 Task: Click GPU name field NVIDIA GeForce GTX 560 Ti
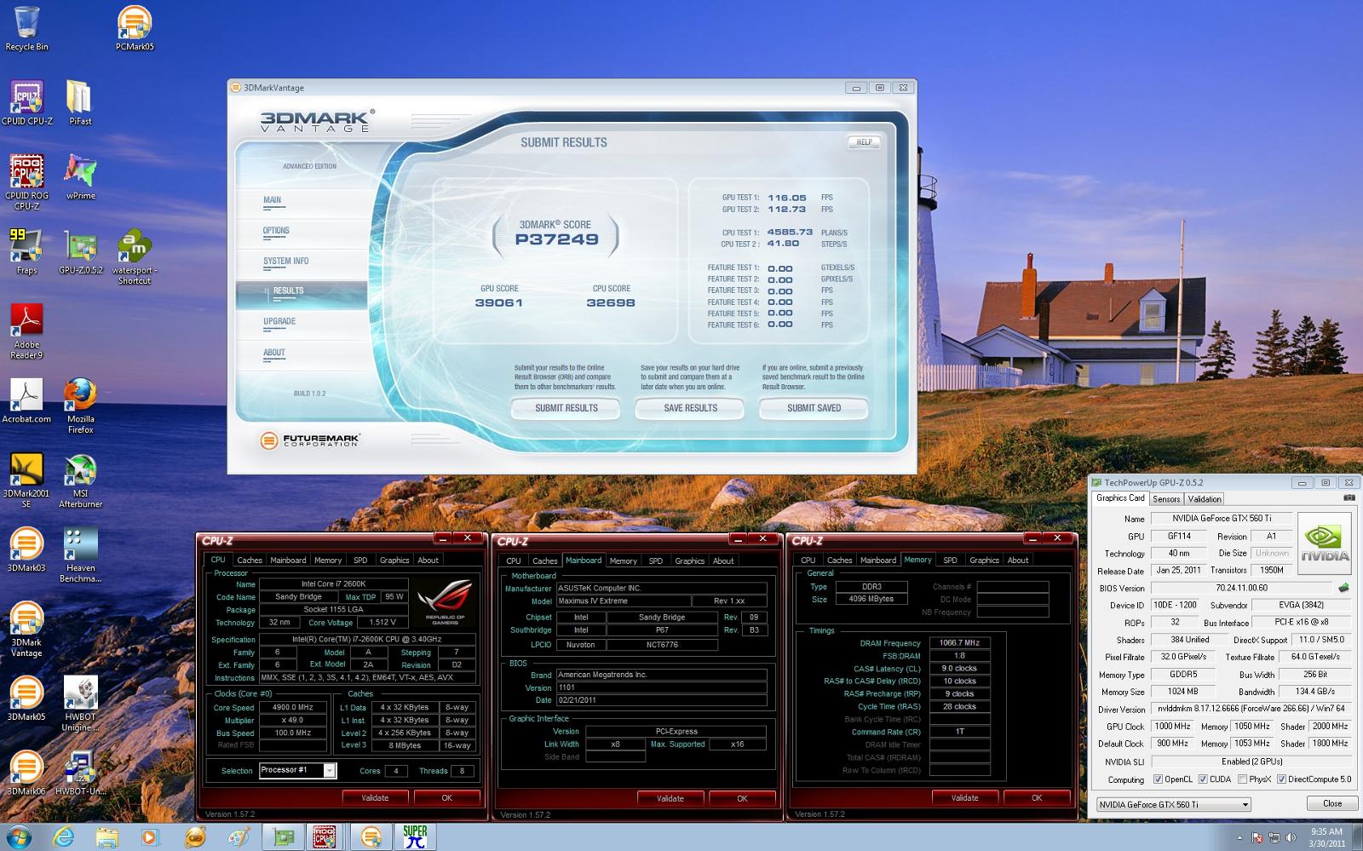(x=1220, y=519)
